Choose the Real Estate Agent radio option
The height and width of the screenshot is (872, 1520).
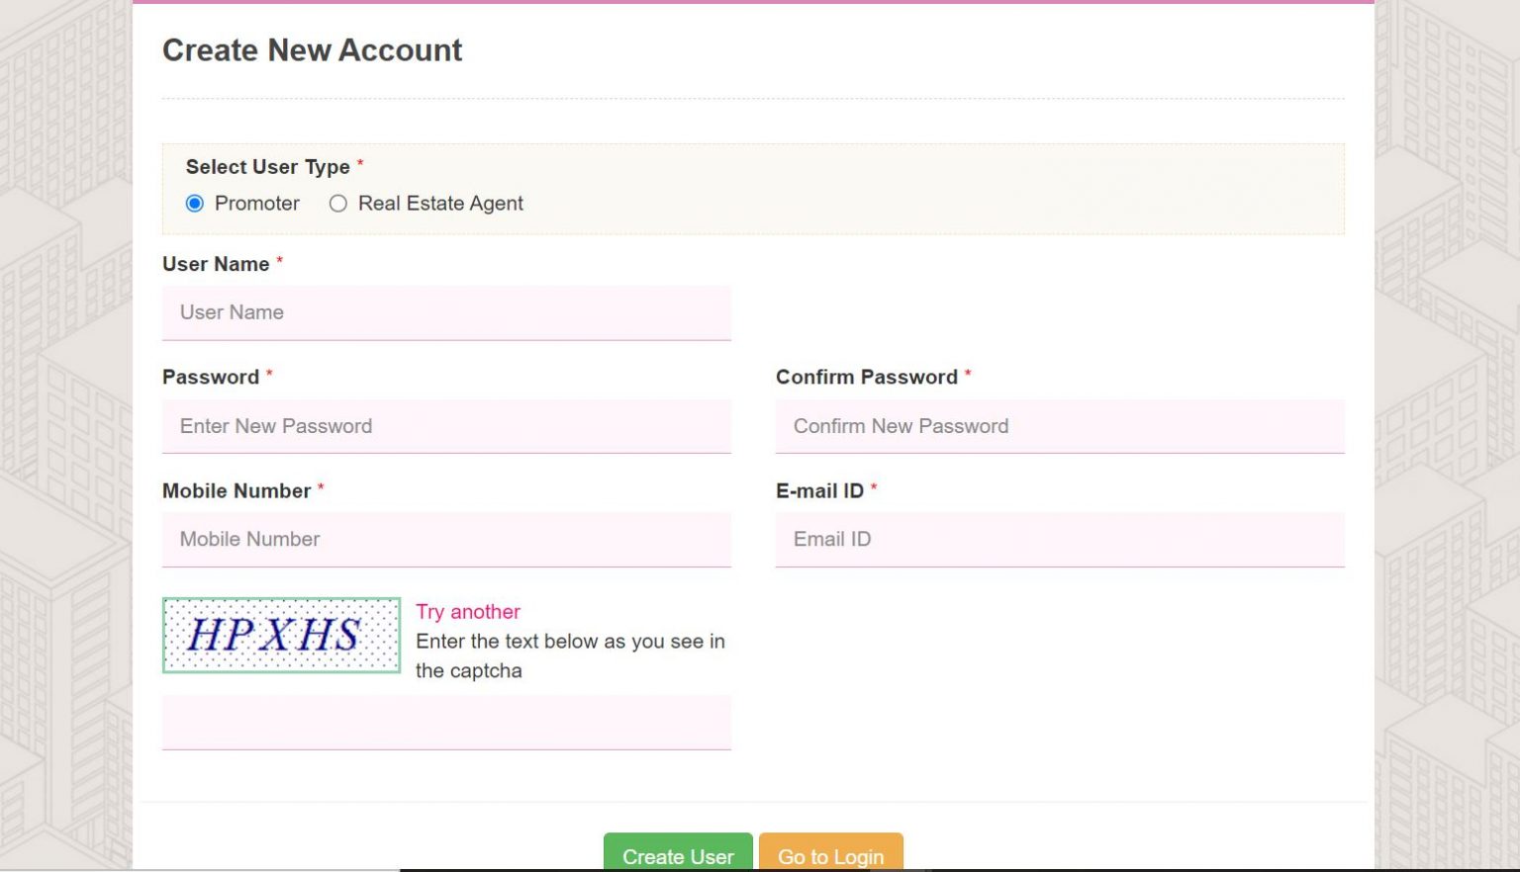(x=338, y=204)
